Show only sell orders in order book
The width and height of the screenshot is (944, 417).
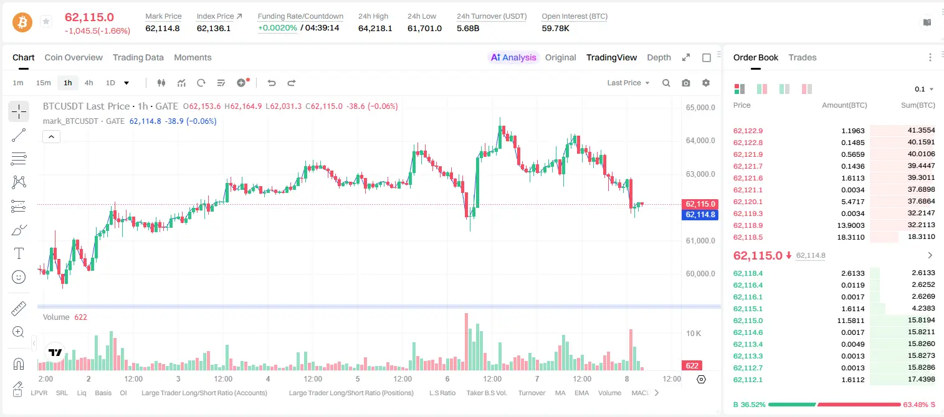tap(806, 89)
